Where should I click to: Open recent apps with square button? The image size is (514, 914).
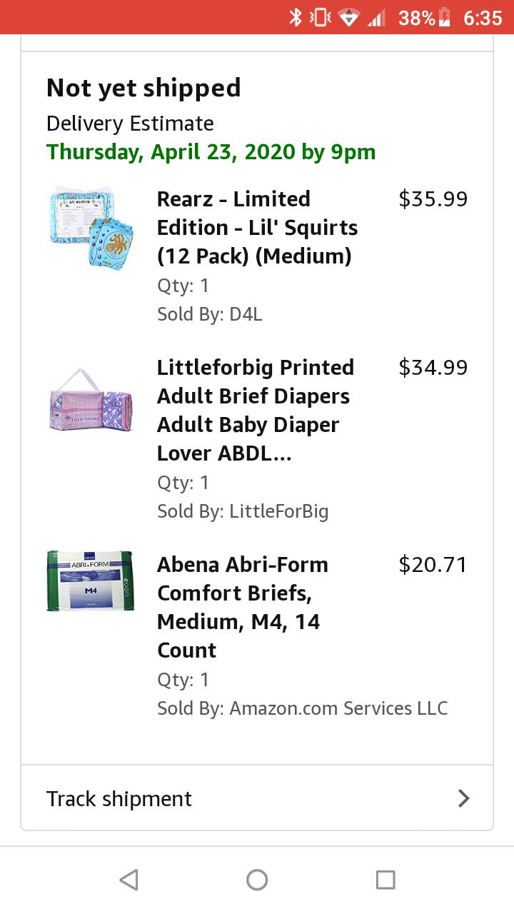pos(385,880)
